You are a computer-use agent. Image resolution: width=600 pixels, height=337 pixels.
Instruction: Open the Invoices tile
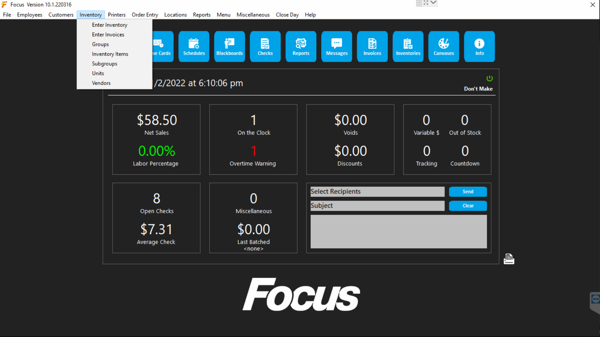(x=372, y=46)
